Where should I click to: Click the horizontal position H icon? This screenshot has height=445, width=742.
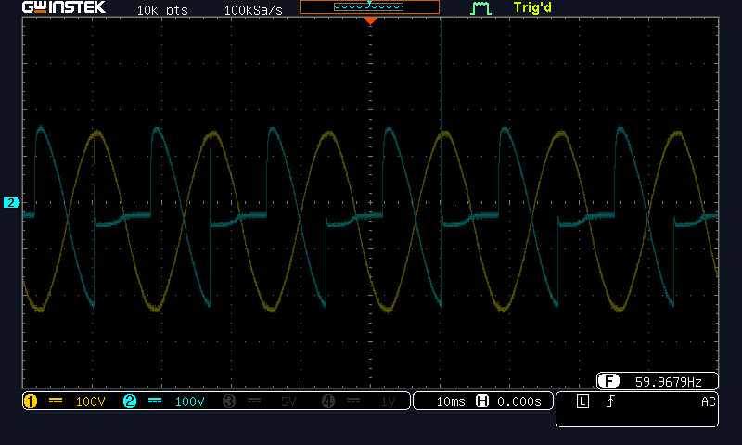482,401
